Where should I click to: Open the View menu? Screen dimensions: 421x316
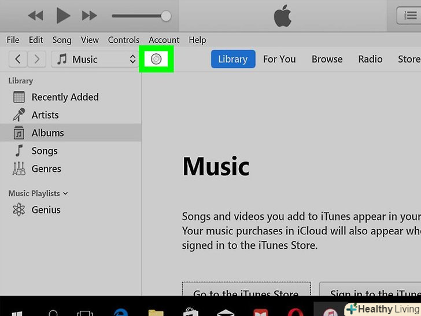point(90,40)
